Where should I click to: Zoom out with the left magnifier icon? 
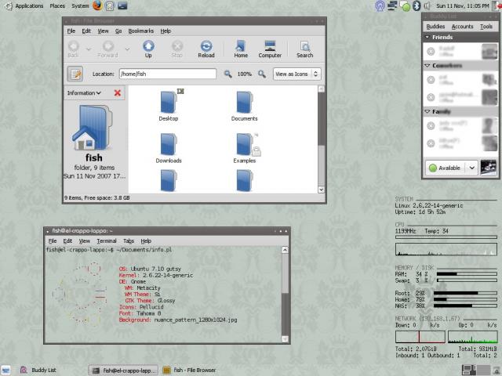(x=227, y=74)
